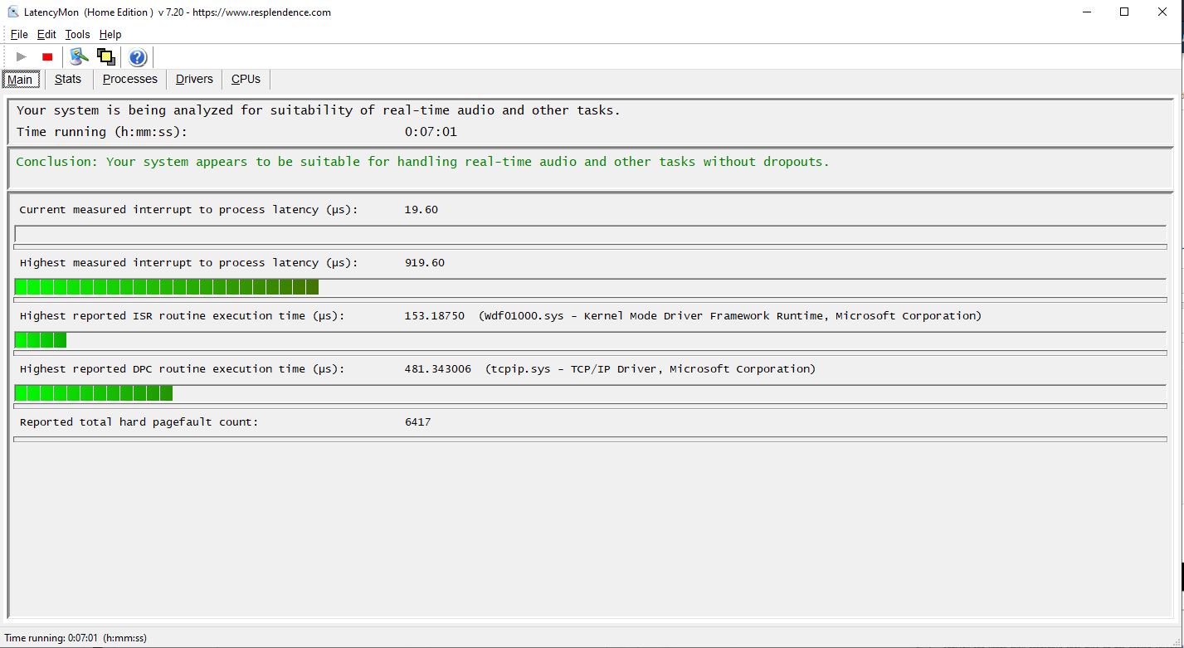
Task: Open the Tools menu
Action: [77, 34]
